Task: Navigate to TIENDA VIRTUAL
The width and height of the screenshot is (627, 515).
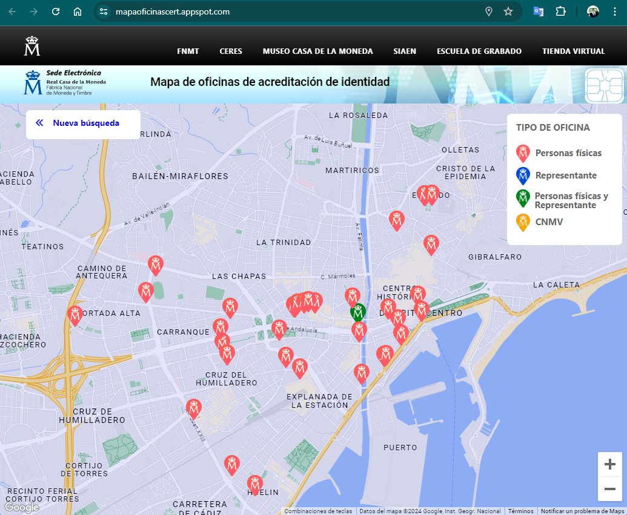Action: 573,51
